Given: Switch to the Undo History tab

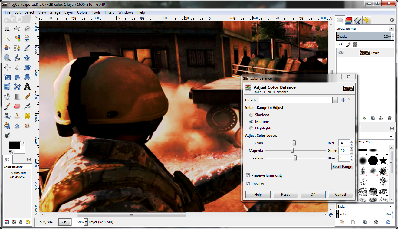Looking at the screenshot, I should point(367,20).
